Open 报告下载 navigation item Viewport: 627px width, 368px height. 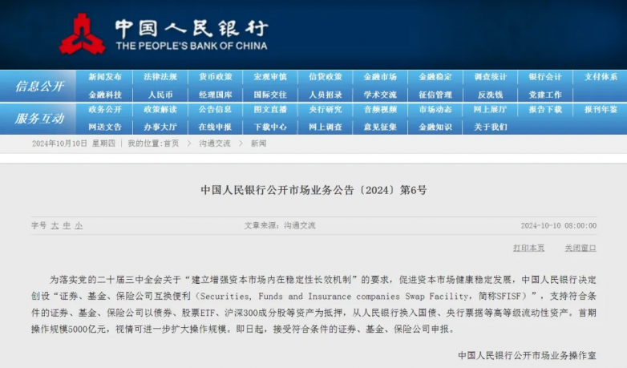545,110
